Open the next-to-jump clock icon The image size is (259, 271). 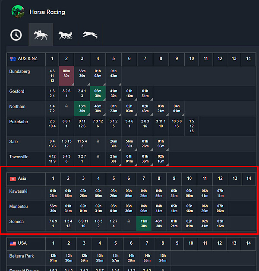pyautogui.click(x=16, y=35)
